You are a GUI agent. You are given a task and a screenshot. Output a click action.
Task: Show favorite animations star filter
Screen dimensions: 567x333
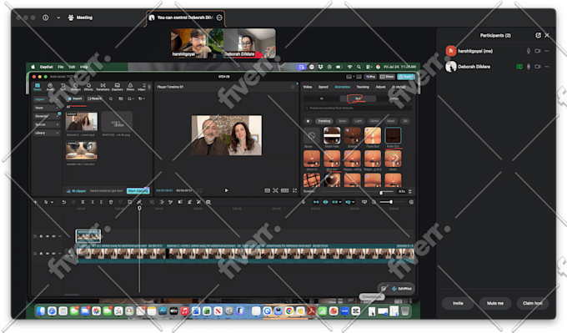coord(308,121)
